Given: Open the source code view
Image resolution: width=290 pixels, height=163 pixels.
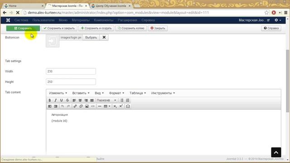Looking at the screenshot, I should tap(93, 106).
